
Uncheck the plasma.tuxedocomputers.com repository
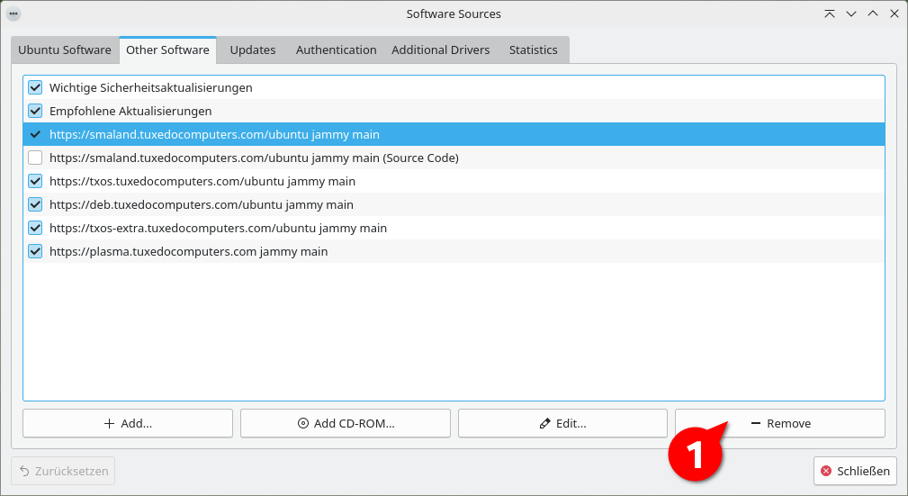point(35,251)
